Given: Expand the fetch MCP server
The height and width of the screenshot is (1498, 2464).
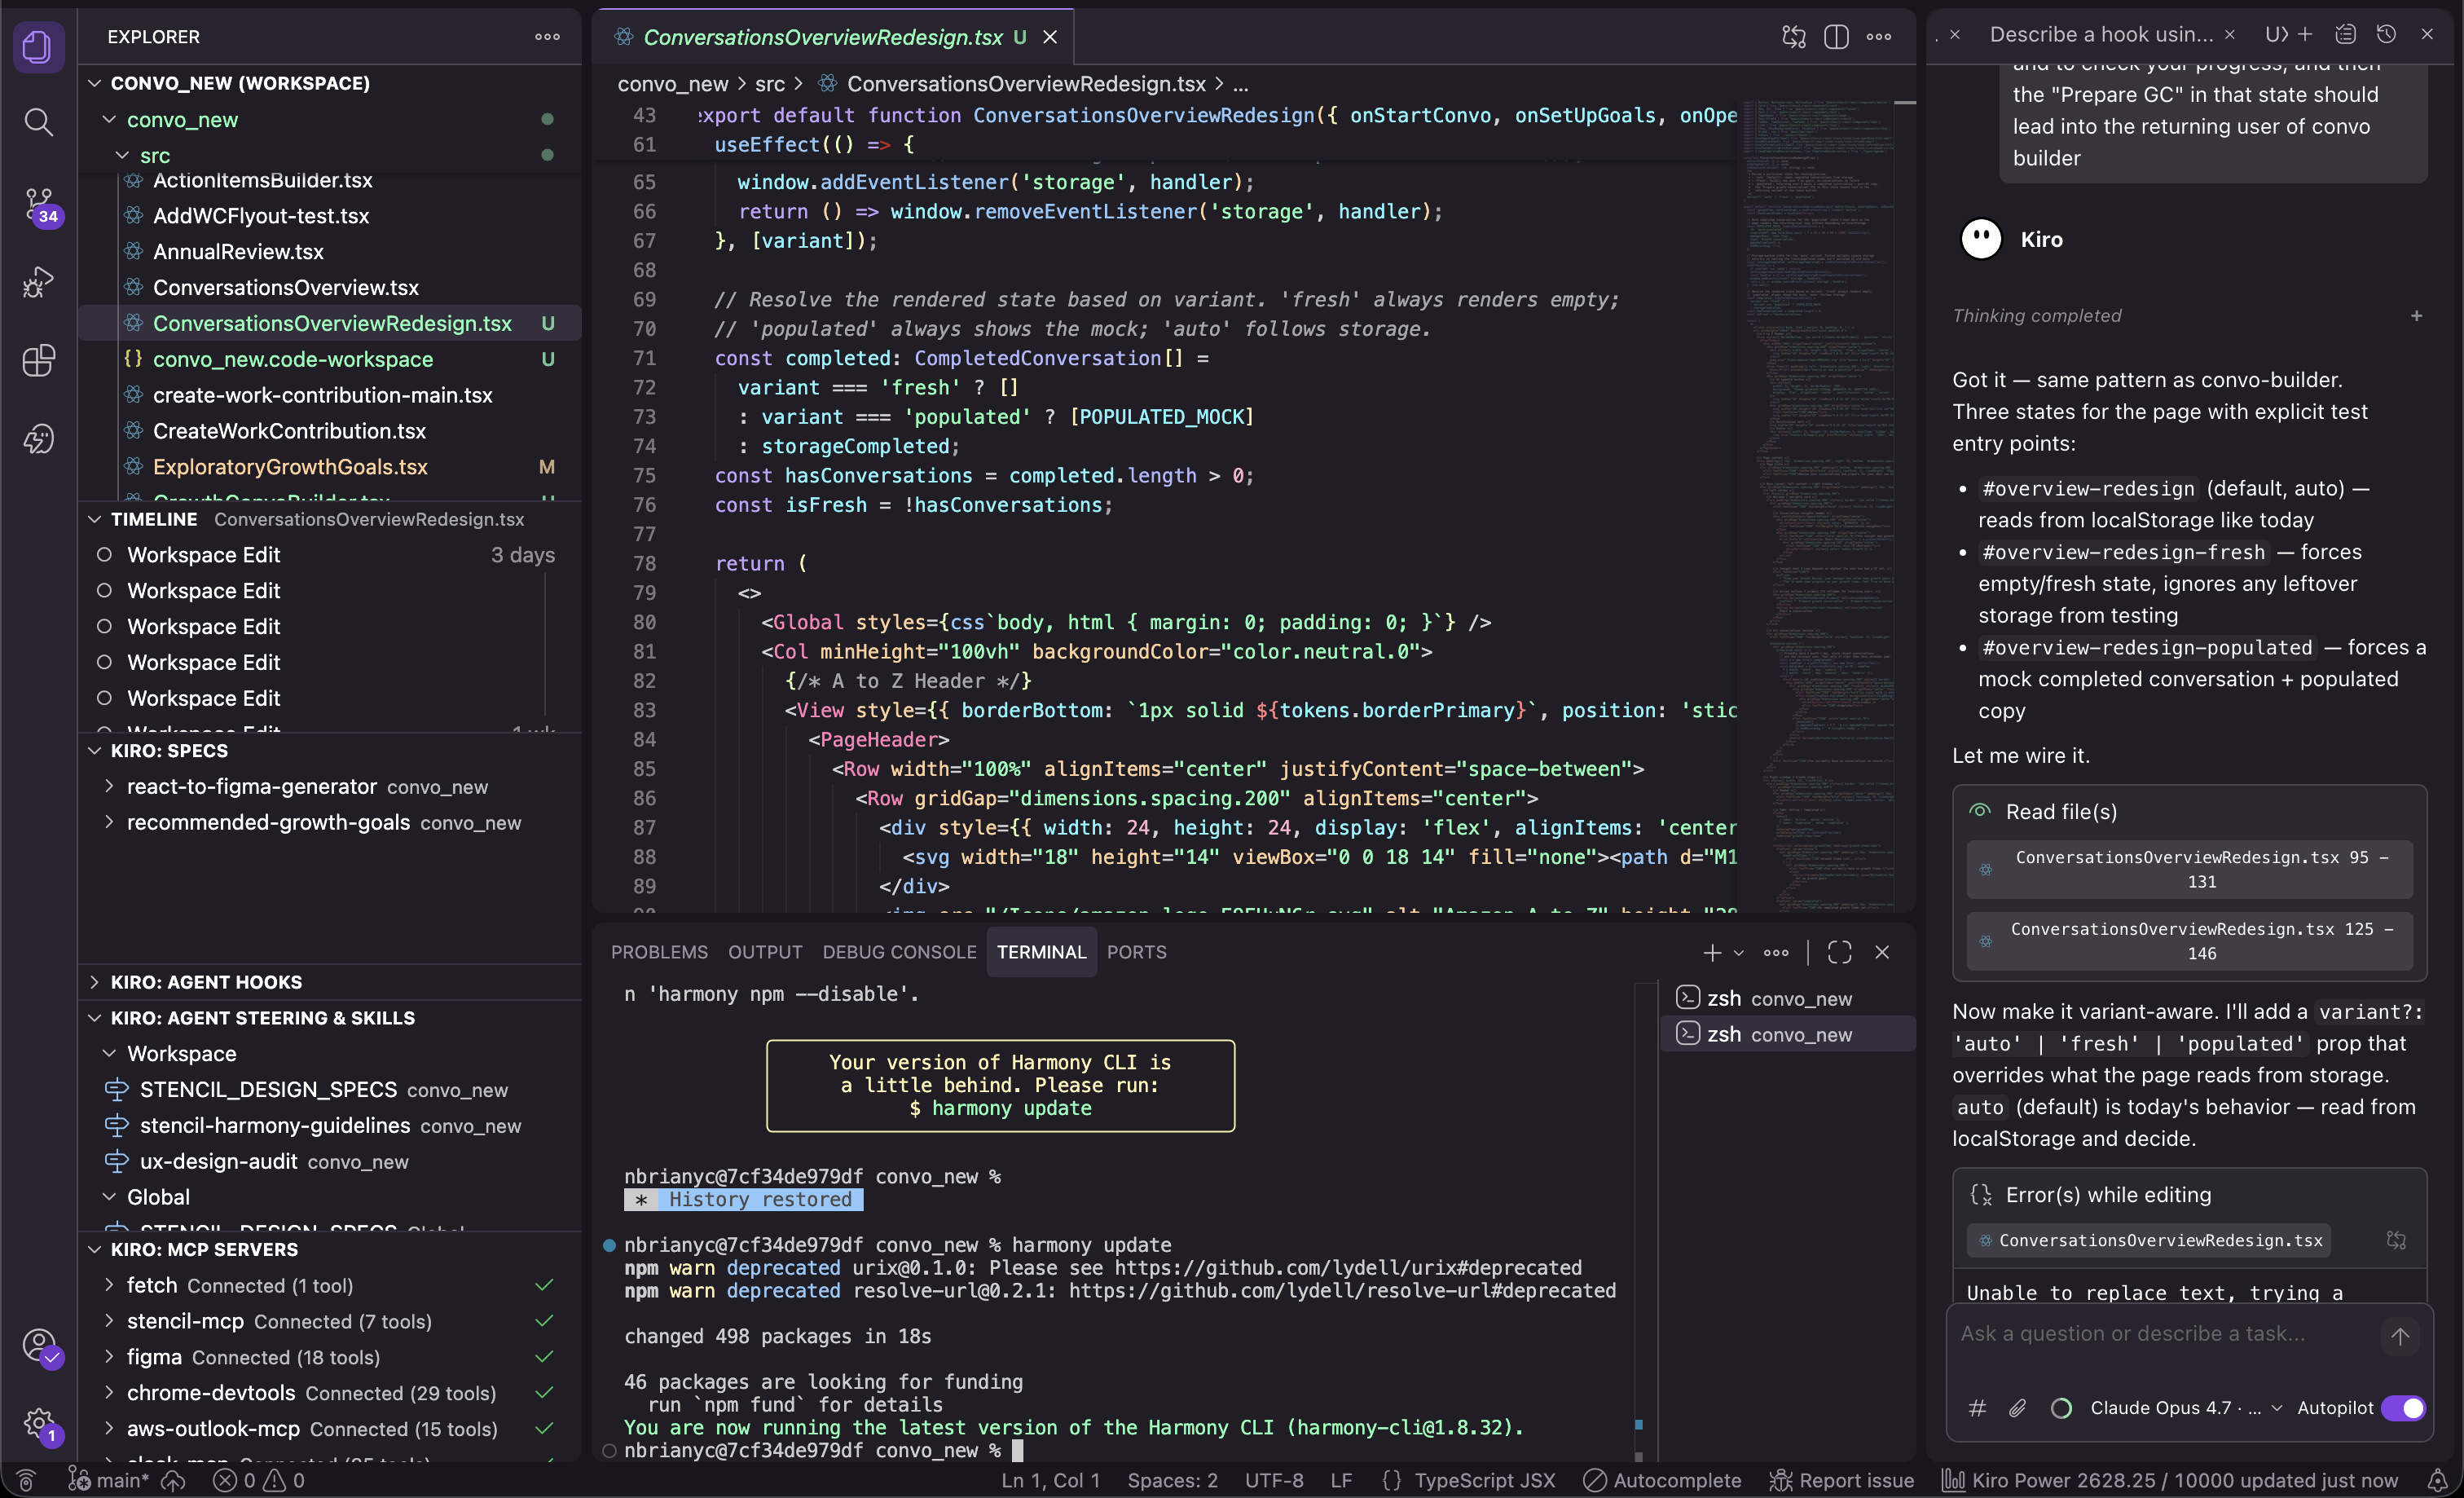Looking at the screenshot, I should [x=109, y=1285].
